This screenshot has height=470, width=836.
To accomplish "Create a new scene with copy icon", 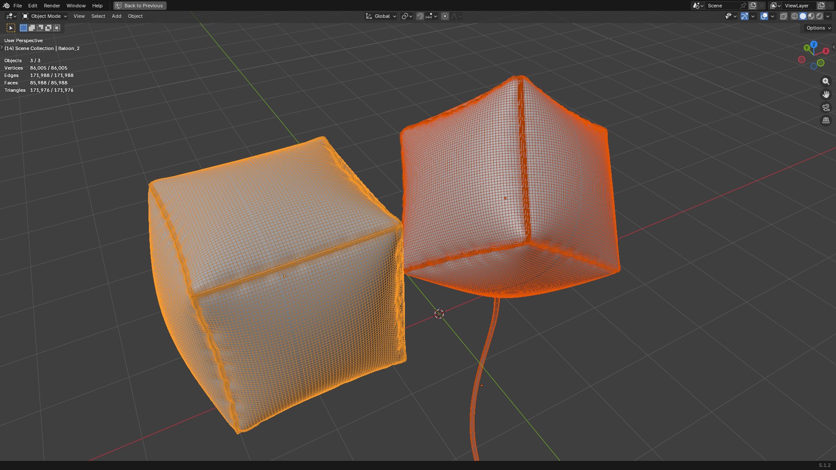I will point(753,6).
